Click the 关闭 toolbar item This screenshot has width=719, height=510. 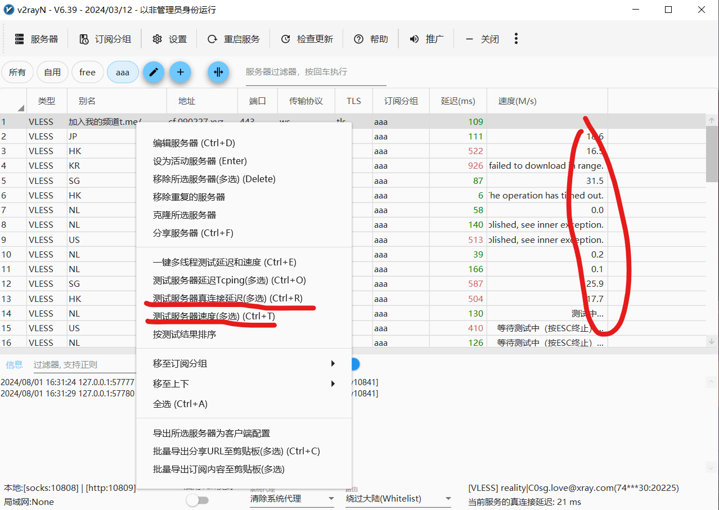482,39
